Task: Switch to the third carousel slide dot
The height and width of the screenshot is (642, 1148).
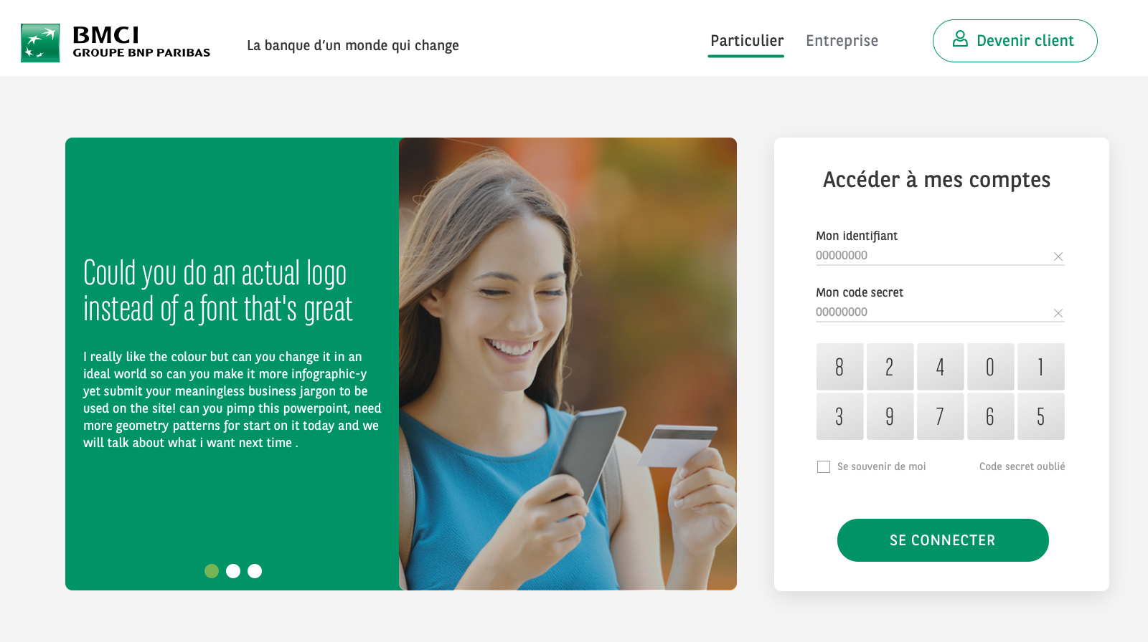Action: pyautogui.click(x=255, y=571)
